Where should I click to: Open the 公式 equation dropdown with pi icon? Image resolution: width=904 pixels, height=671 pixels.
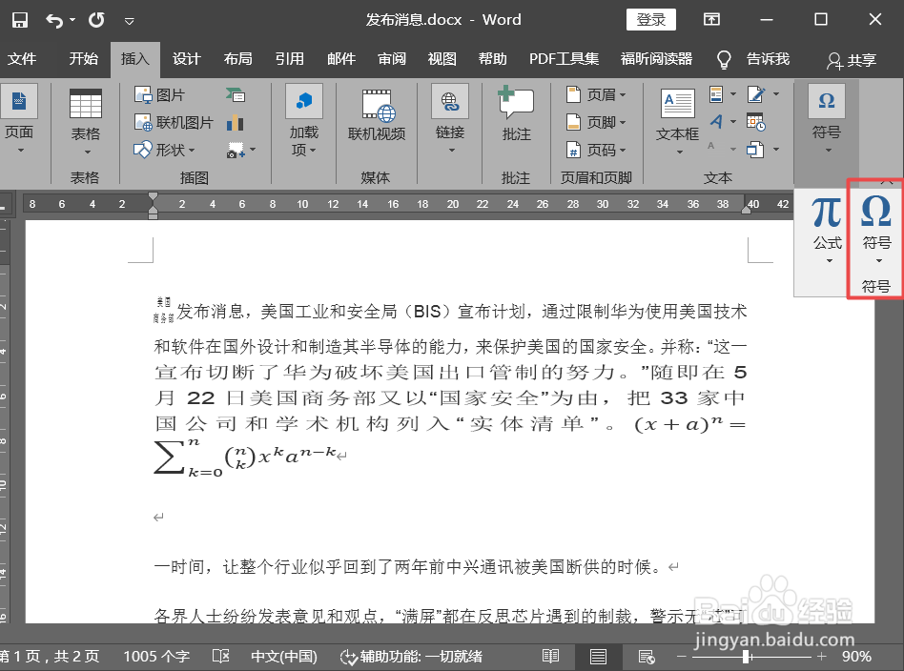click(828, 230)
